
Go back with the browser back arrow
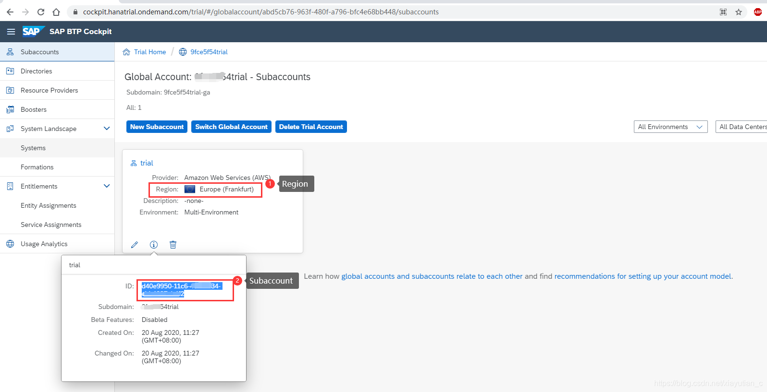[10, 12]
